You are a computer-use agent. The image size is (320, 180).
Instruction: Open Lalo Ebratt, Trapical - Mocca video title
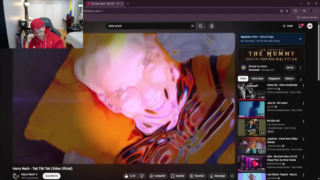point(282,174)
